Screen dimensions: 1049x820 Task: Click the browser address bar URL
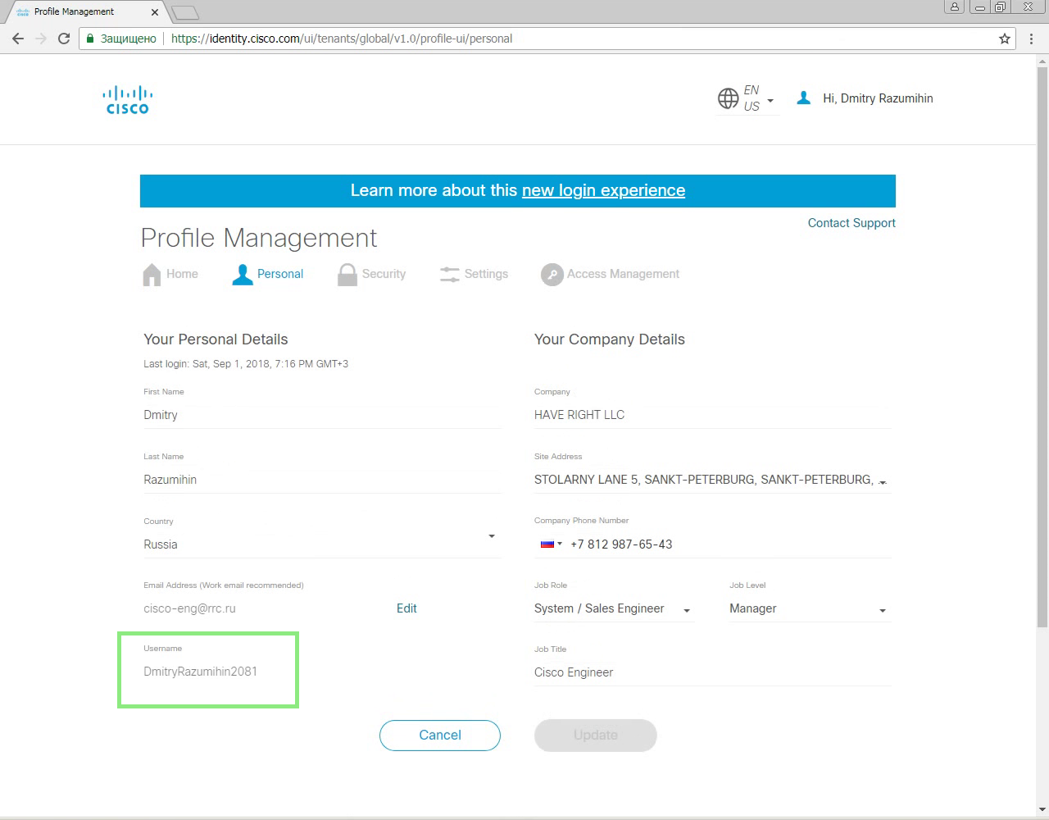click(x=342, y=39)
